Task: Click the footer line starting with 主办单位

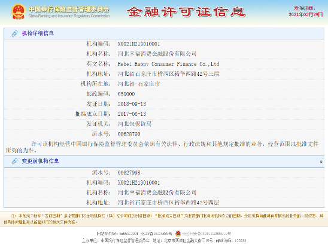Action: click(x=164, y=241)
